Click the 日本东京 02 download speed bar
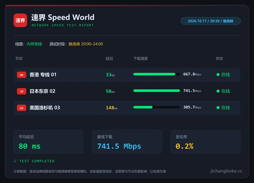Viewport: 254px width, 183px height. [x=156, y=91]
